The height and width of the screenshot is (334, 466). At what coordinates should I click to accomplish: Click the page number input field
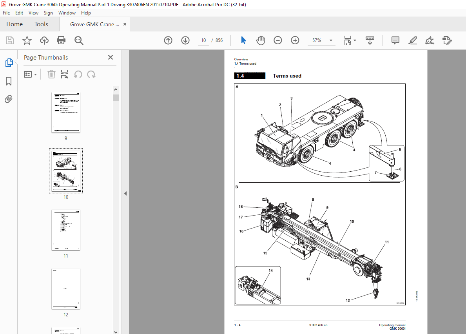[x=203, y=40]
